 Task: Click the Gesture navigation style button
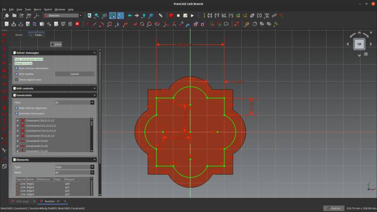pyautogui.click(x=334, y=208)
